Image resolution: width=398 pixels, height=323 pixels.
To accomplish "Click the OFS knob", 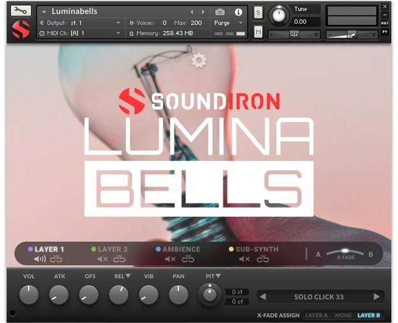I will [89, 294].
